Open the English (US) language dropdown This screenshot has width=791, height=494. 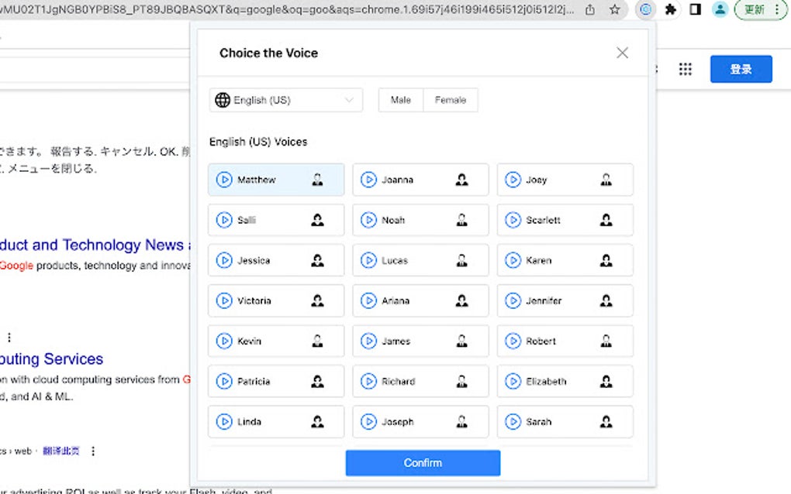tap(285, 99)
